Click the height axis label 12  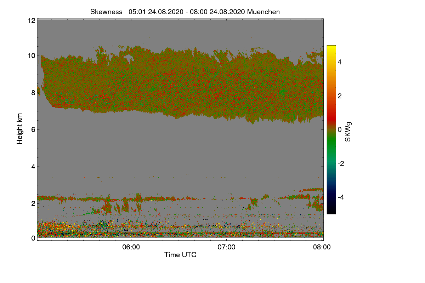pyautogui.click(x=31, y=21)
